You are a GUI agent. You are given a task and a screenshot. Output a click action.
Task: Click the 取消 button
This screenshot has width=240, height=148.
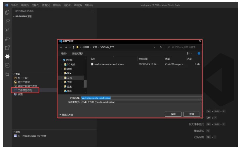pyautogui.click(x=192, y=114)
